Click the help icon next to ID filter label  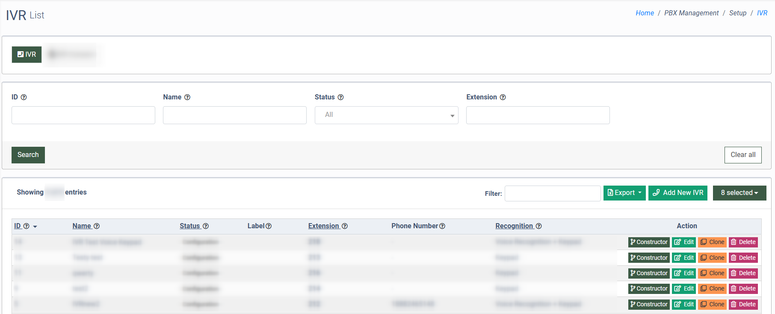24,97
